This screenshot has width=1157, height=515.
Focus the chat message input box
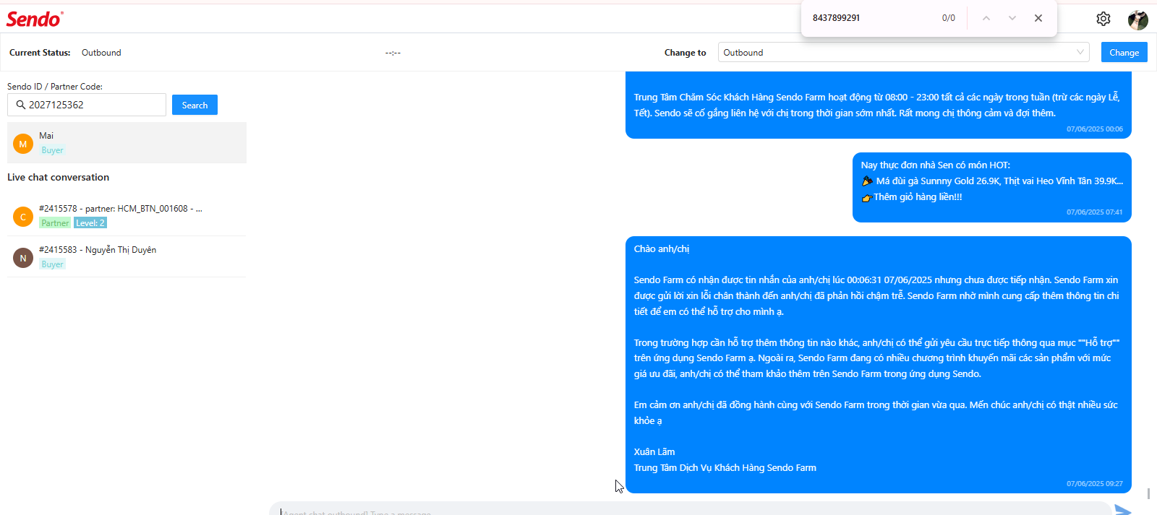click(x=690, y=508)
